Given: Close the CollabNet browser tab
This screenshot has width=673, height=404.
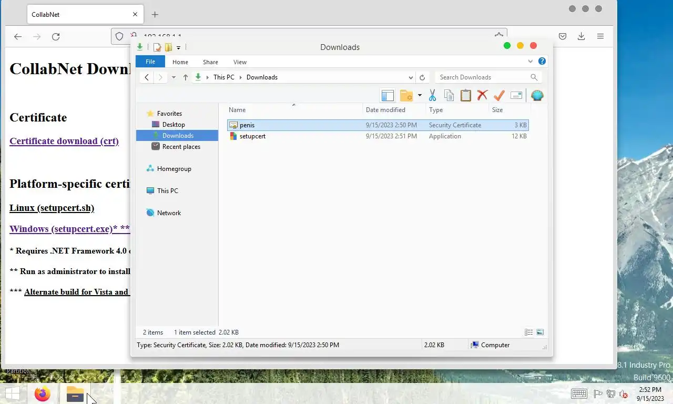Looking at the screenshot, I should point(135,15).
